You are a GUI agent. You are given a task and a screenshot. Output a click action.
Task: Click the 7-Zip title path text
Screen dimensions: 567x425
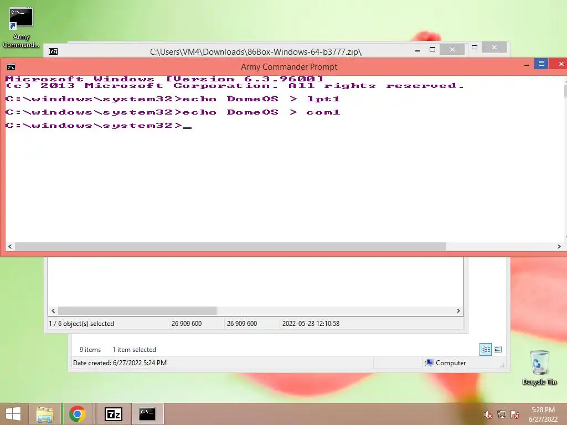(x=256, y=51)
